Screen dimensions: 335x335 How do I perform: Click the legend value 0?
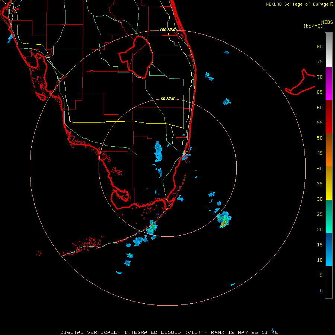click(x=321, y=291)
